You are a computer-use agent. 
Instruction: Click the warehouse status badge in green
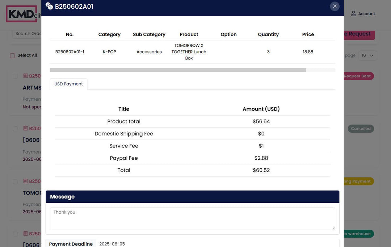pos(359,234)
